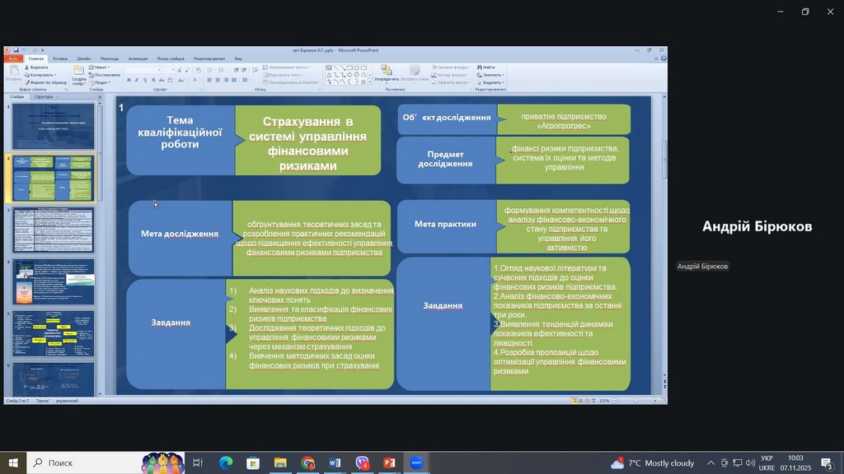
Task: Toggle bold (Ж) text formatting
Action: tap(129, 80)
